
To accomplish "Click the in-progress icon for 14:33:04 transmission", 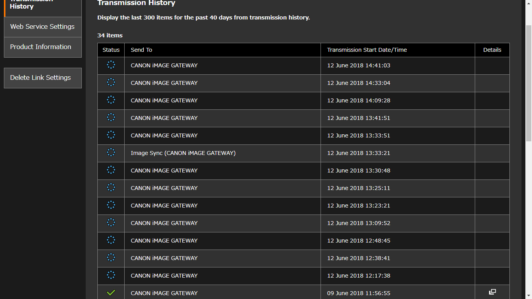I will coord(111,83).
